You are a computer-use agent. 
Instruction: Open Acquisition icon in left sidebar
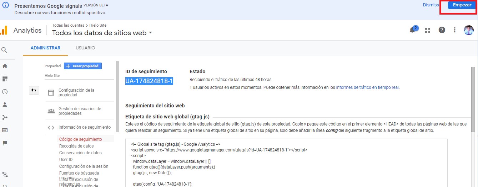click(5, 117)
